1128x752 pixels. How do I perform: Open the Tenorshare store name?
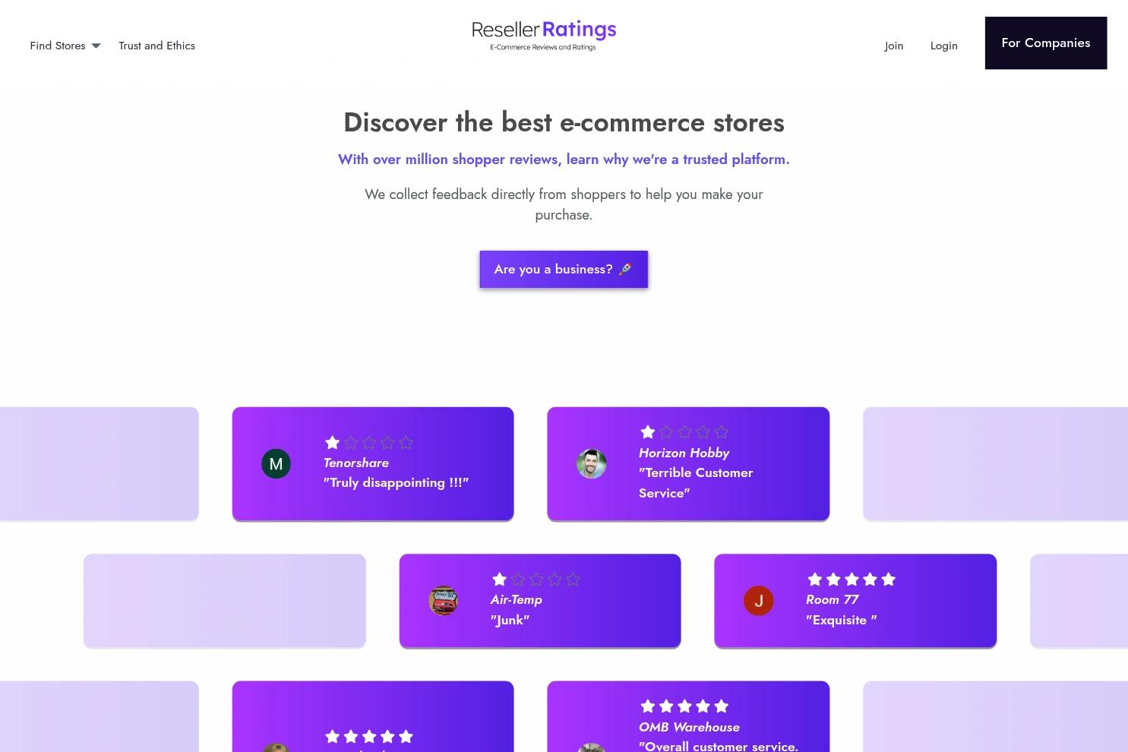coord(356,463)
